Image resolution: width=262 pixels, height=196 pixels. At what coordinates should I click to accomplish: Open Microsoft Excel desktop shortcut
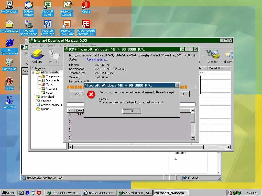pyautogui.click(x=48, y=9)
